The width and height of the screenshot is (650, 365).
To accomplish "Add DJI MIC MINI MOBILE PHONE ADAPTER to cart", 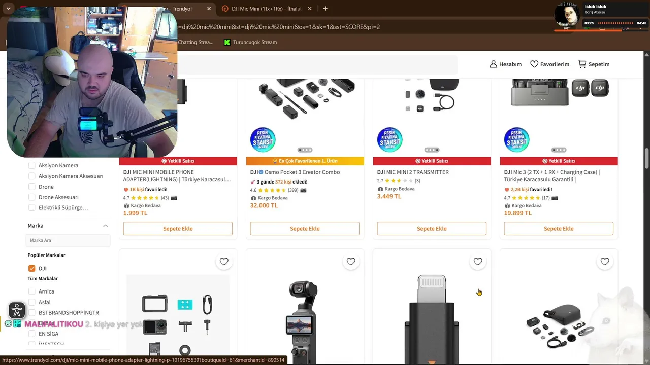I will pos(178,229).
